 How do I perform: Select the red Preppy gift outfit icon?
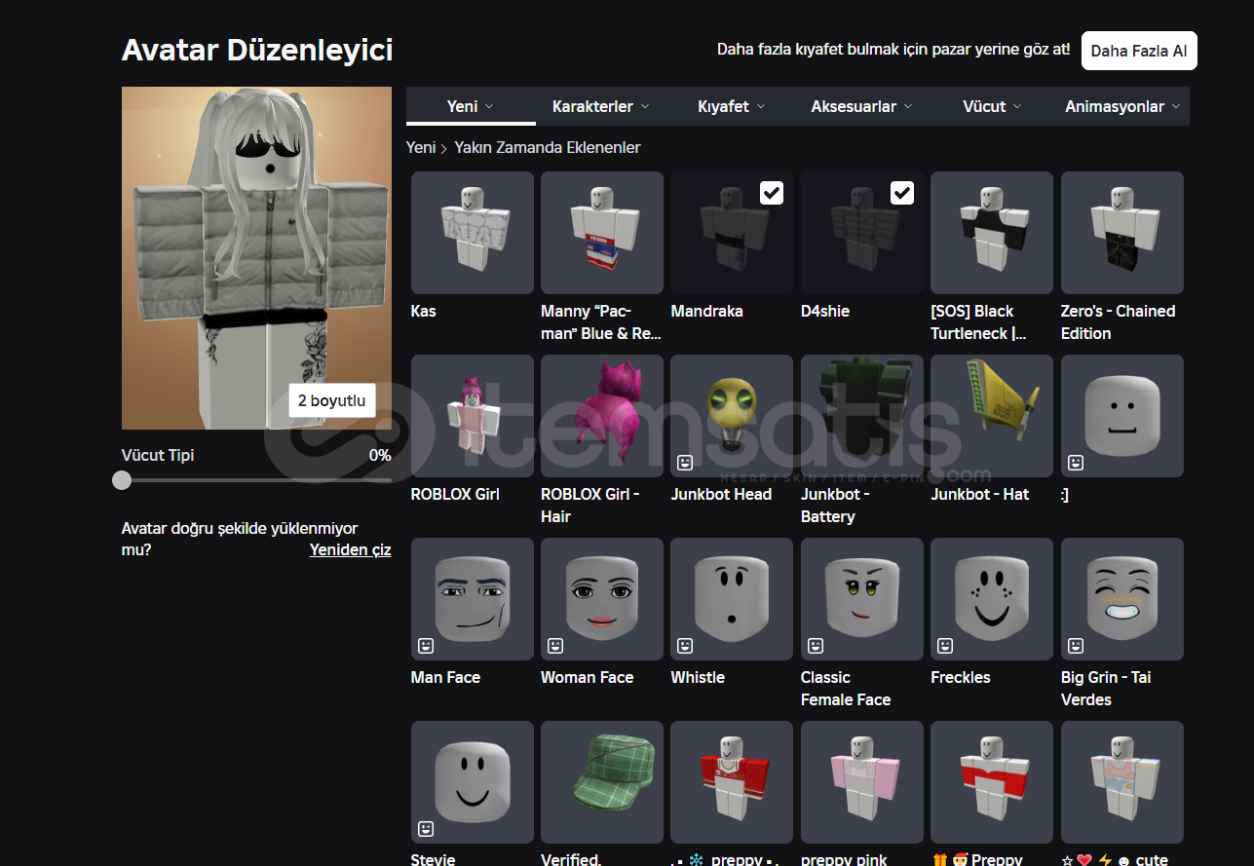[x=992, y=782]
